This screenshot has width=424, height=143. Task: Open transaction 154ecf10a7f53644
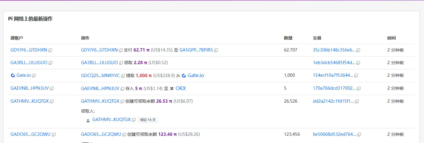[333, 75]
